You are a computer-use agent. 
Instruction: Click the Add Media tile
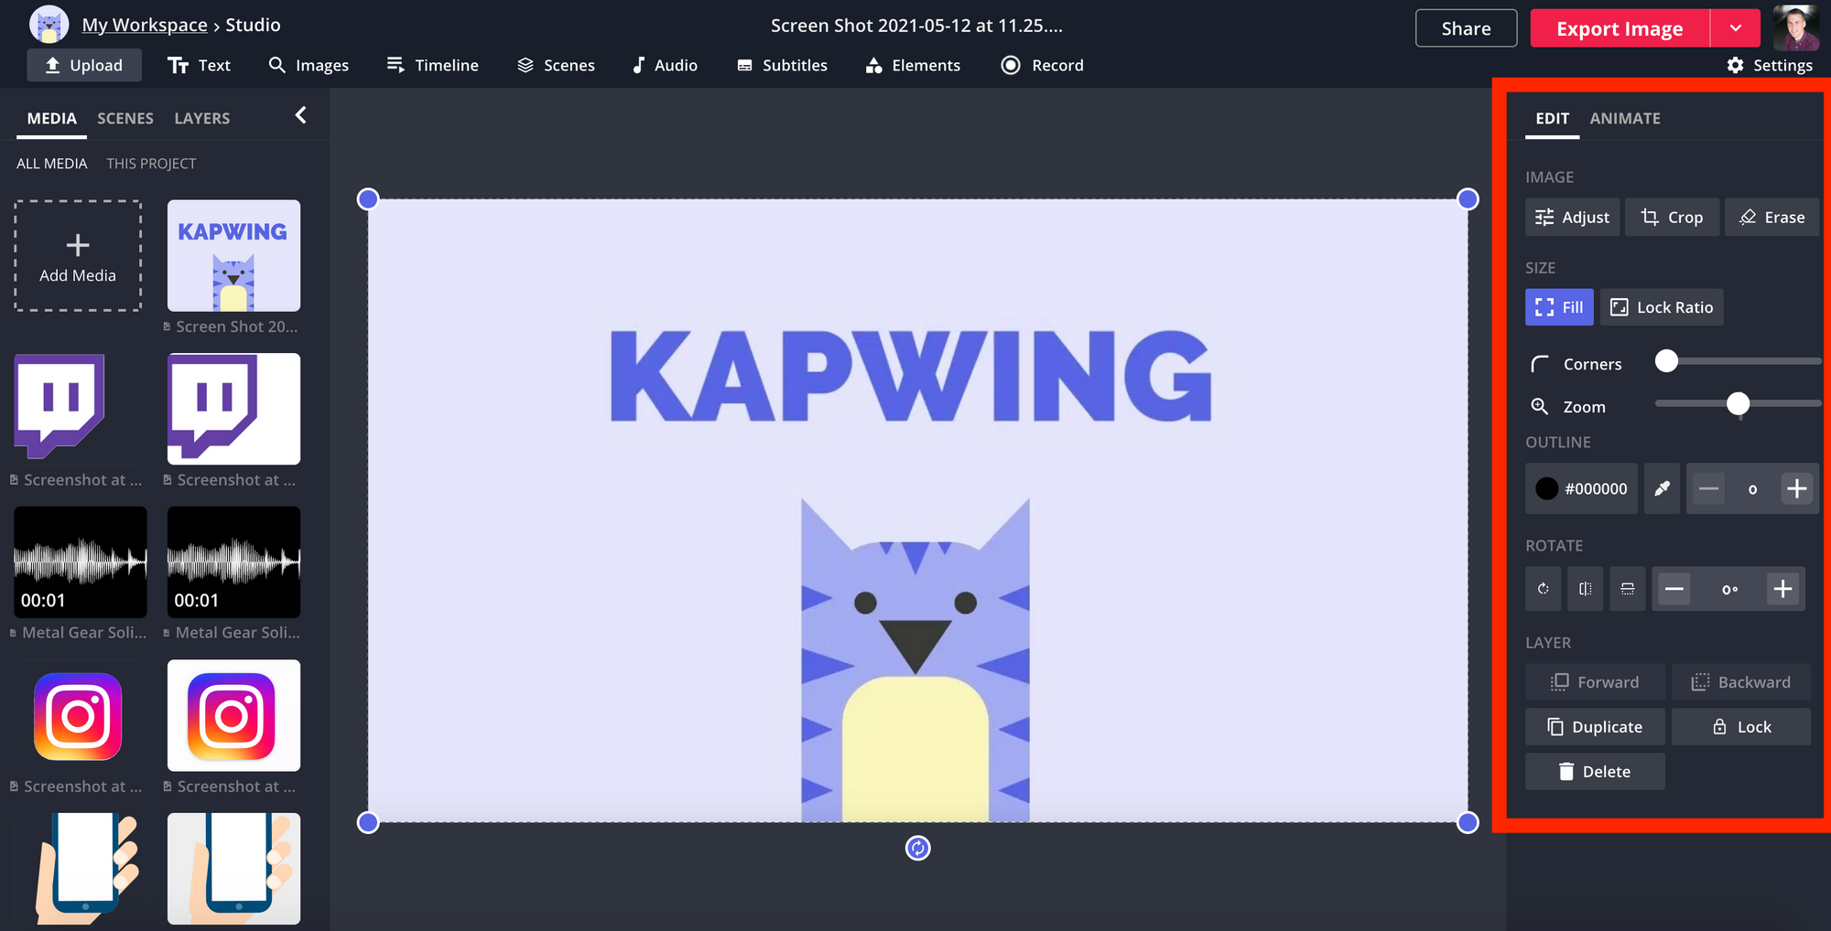pyautogui.click(x=78, y=256)
